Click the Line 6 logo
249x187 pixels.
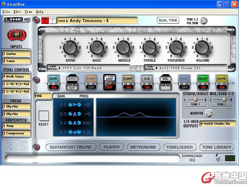coord(16,20)
